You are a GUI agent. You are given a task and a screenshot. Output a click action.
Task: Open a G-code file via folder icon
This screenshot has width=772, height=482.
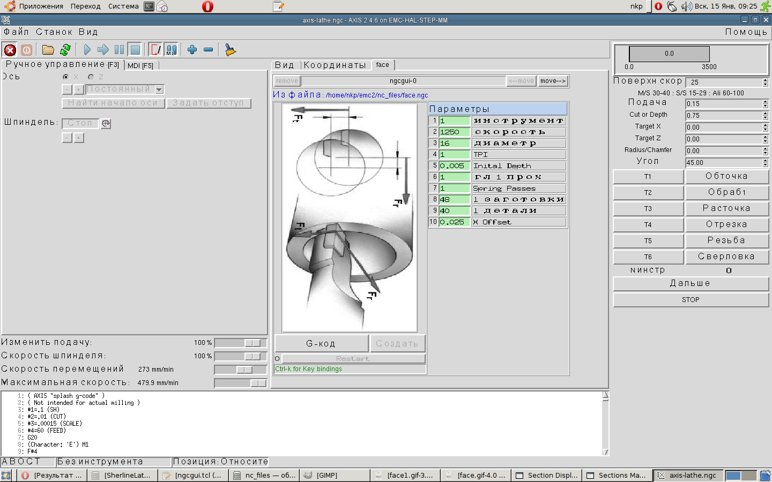point(48,50)
